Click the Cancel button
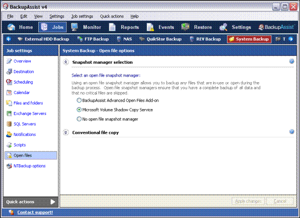The image size is (300, 218). coord(280,201)
